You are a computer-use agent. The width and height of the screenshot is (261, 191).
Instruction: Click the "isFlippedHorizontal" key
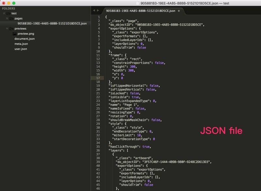[128, 86]
